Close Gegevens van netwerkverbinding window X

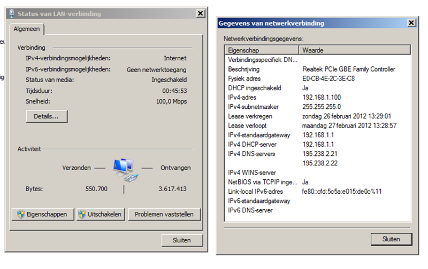pyautogui.click(x=411, y=22)
